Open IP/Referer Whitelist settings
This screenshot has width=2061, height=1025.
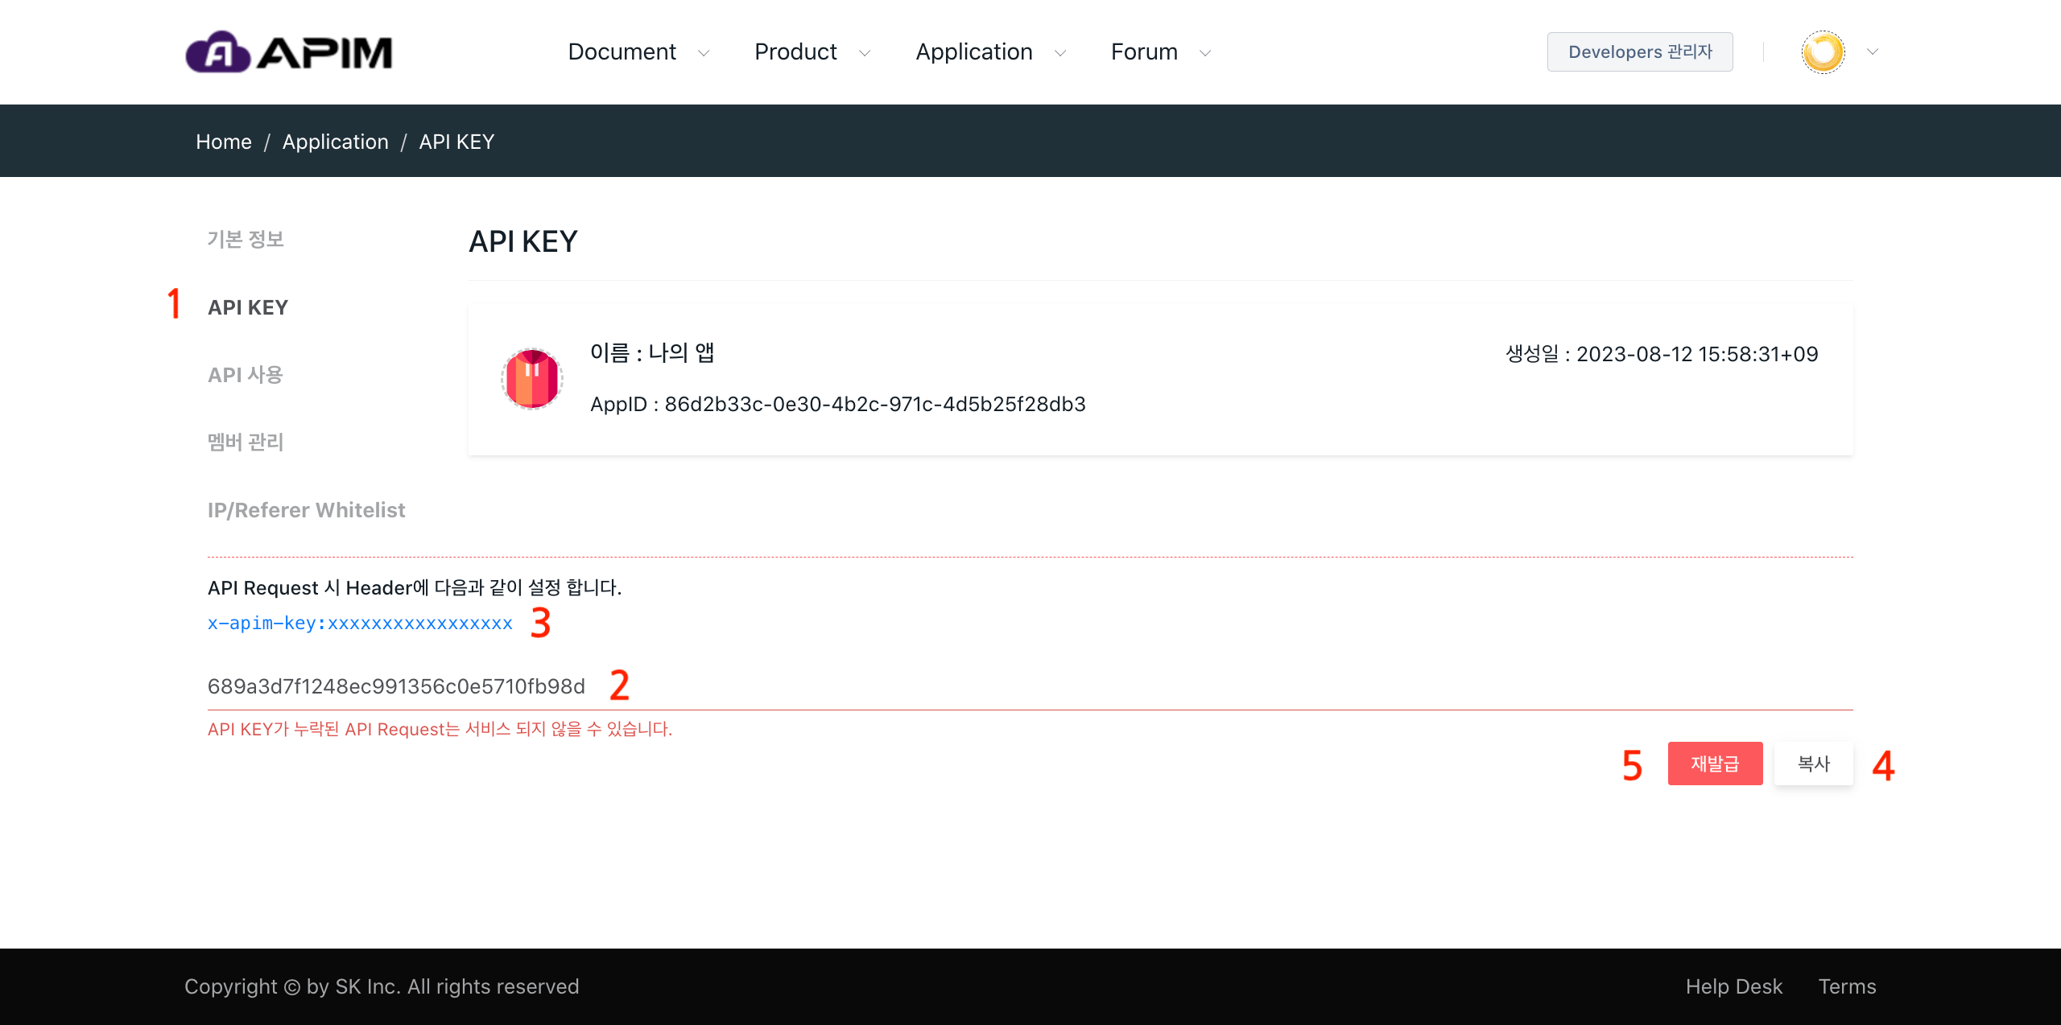coord(306,510)
